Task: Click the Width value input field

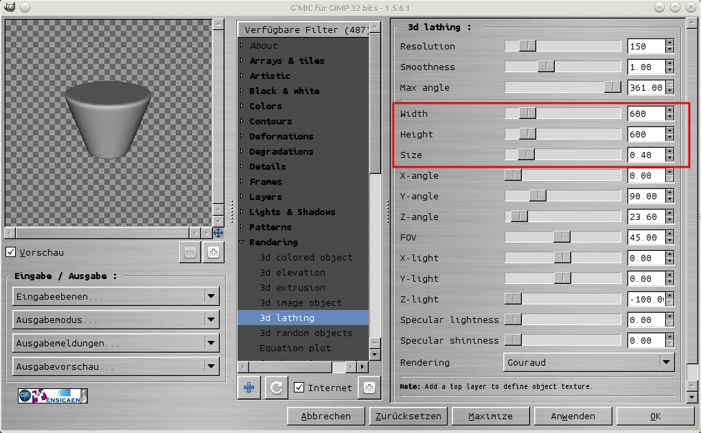Action: pyautogui.click(x=645, y=113)
